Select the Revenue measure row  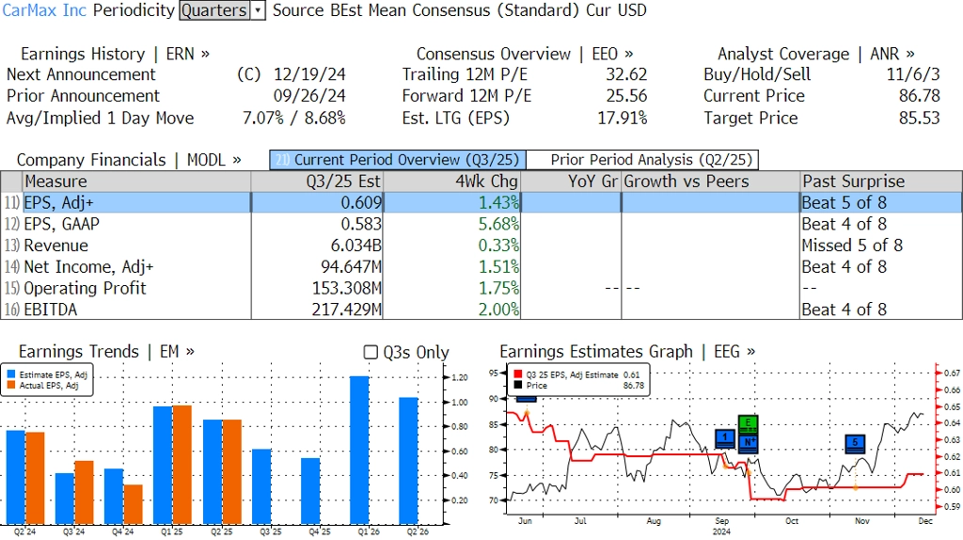click(x=481, y=246)
